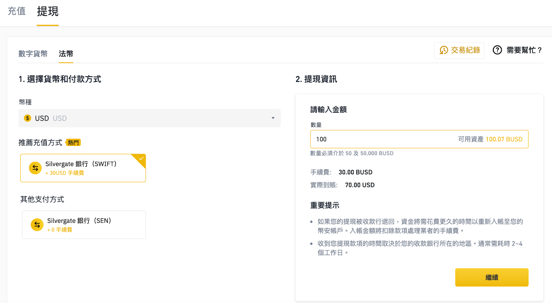
Task: Click the selected checkmark on the SWIFT card
Action: 141,158
